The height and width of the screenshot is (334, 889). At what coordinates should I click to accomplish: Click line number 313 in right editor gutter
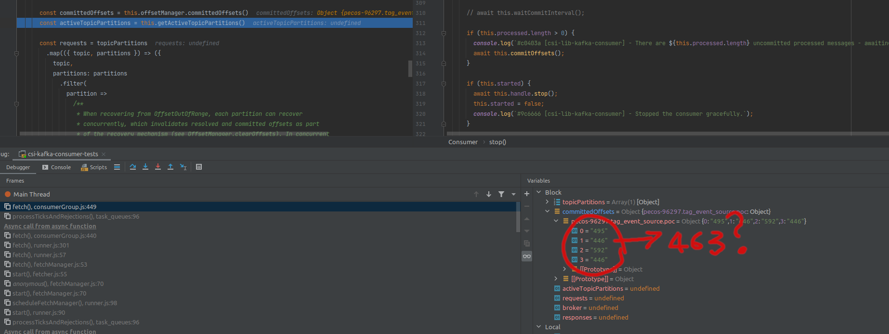click(x=420, y=43)
